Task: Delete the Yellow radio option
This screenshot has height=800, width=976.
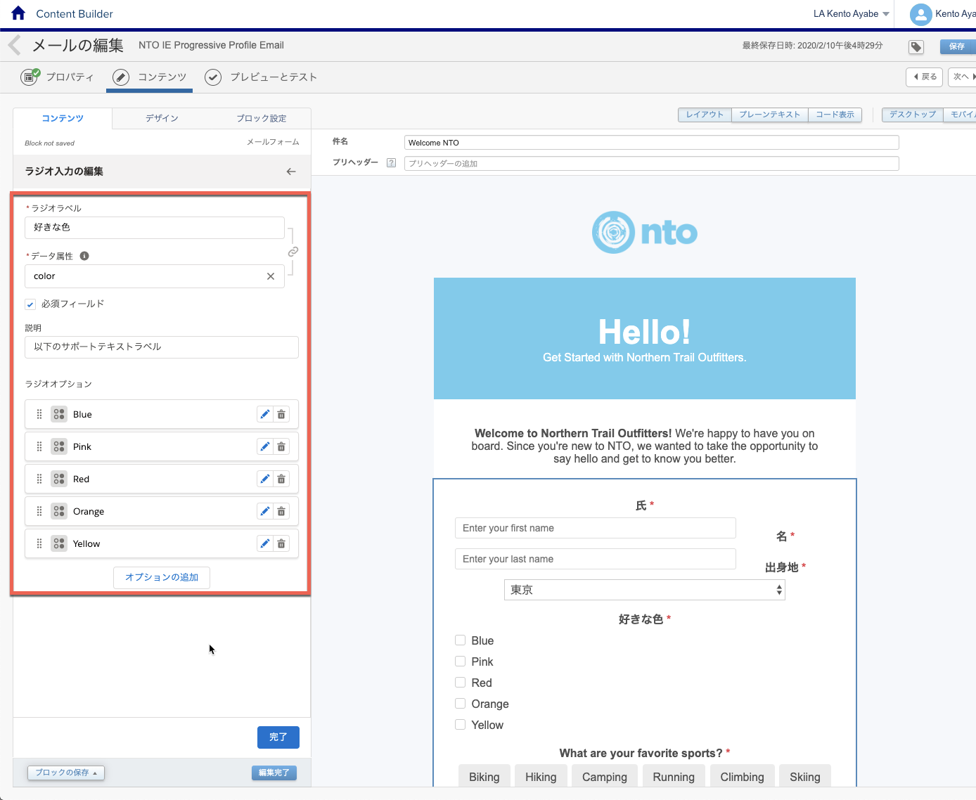Action: tap(281, 543)
